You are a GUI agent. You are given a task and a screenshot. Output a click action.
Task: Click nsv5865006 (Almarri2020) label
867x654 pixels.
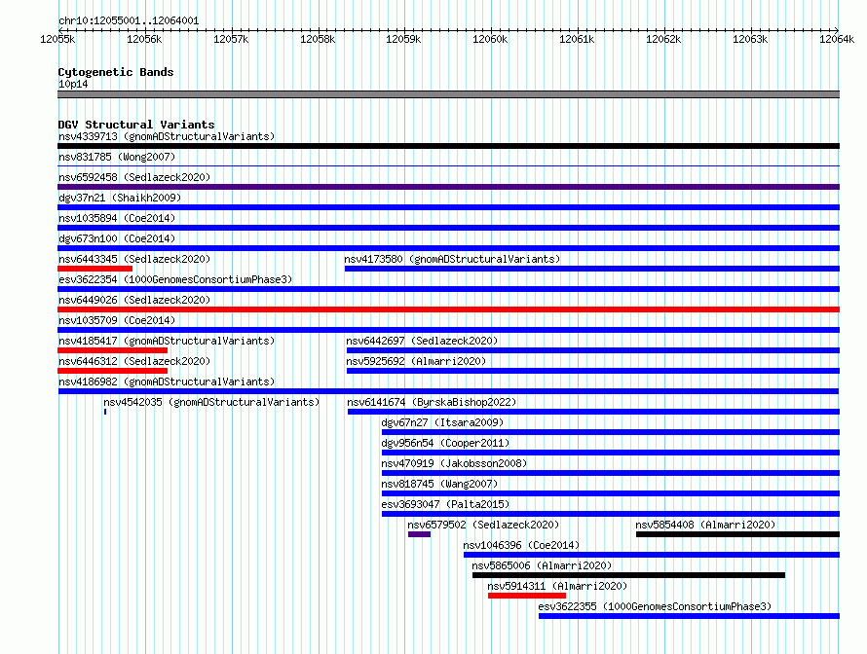542,565
